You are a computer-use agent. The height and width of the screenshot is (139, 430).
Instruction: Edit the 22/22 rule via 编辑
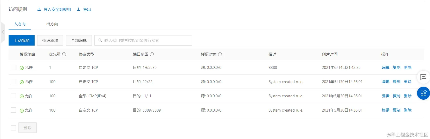pyautogui.click(x=386, y=82)
